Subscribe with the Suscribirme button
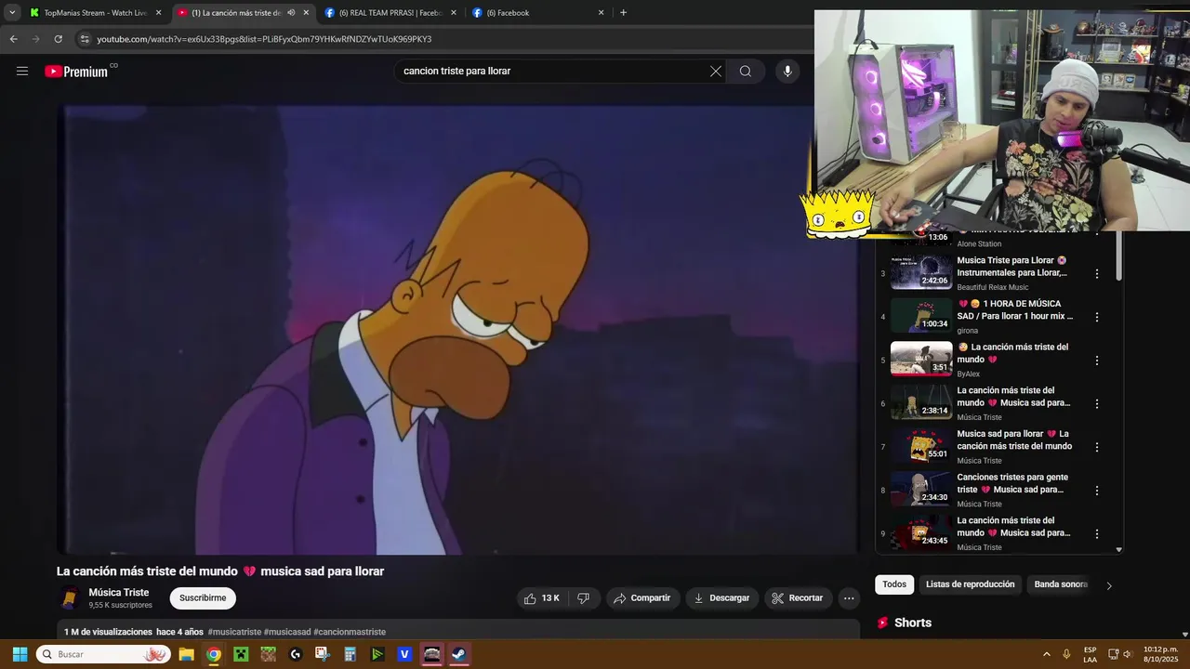Screen dimensions: 1190x669 coord(203,598)
